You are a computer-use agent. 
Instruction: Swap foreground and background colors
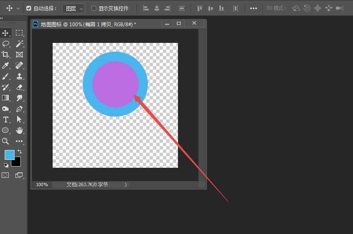click(19, 152)
